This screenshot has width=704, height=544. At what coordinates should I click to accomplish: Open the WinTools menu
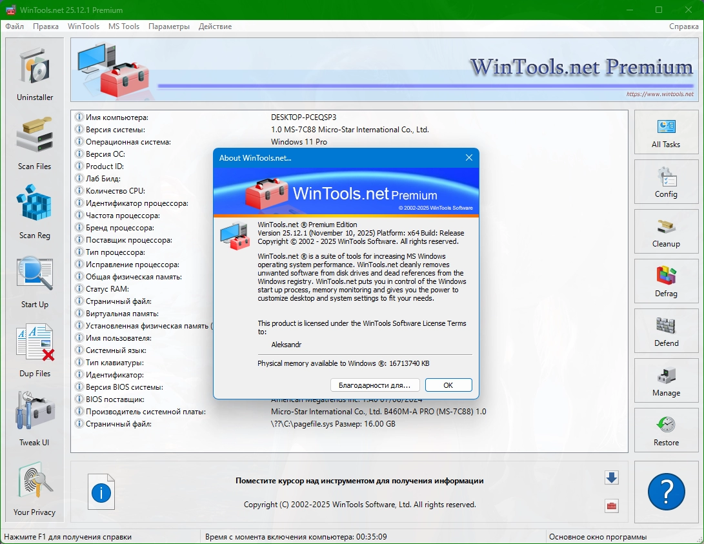(x=83, y=26)
